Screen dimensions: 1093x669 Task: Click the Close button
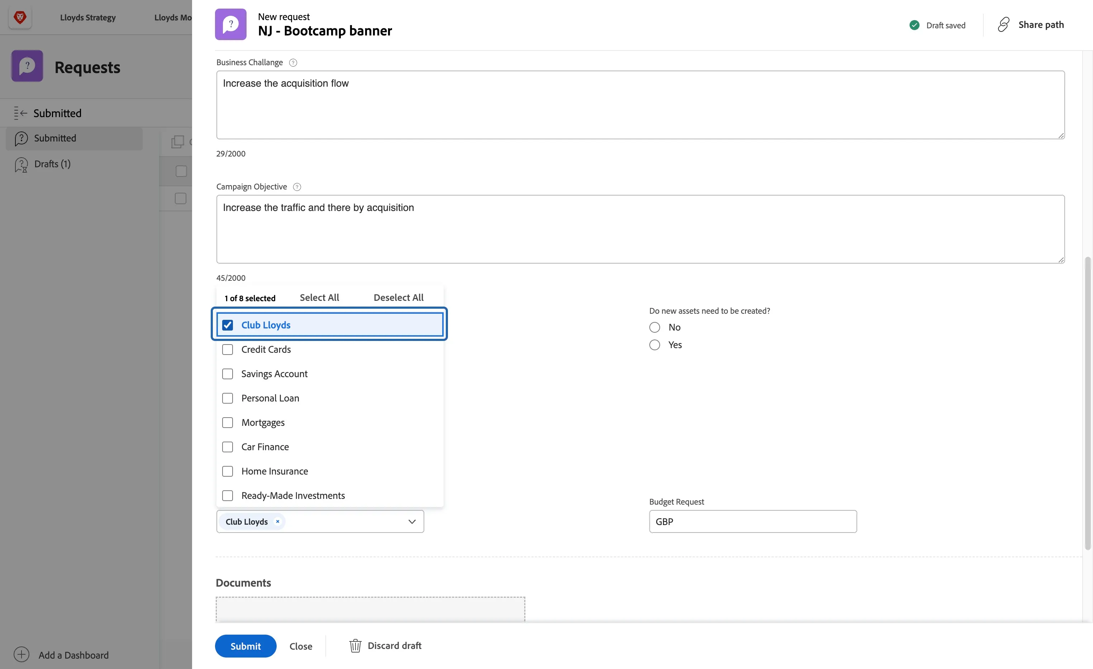(301, 646)
